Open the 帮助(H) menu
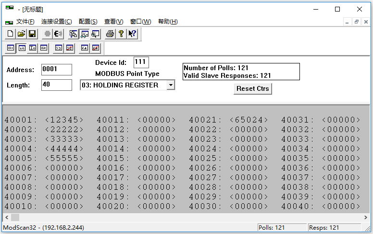This screenshot has width=373, height=234. [167, 22]
